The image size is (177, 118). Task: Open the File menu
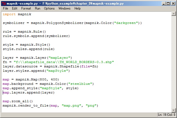(x=5, y=8)
